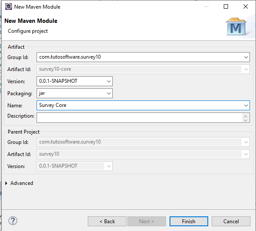Click the 'Configure project' subtitle text
The width and height of the screenshot is (256, 231).
click(28, 31)
